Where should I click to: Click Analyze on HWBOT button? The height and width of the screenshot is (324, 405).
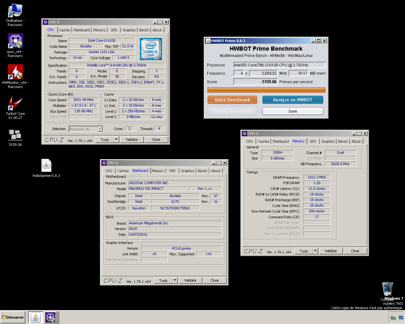coord(293,100)
